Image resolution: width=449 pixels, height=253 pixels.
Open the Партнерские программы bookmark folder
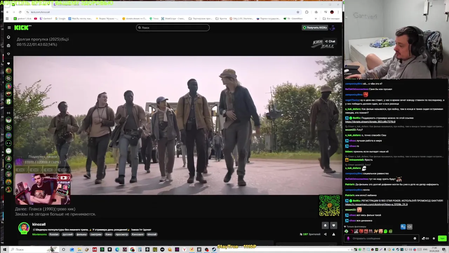point(200,19)
